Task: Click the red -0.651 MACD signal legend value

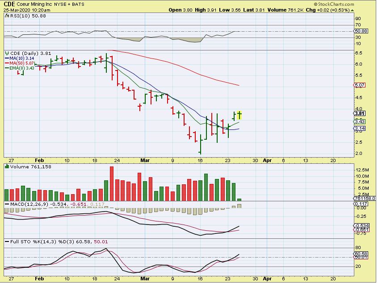Action: point(78,204)
